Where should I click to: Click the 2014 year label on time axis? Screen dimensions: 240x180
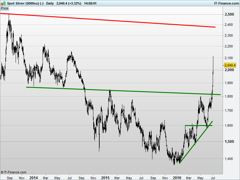click(x=34, y=178)
